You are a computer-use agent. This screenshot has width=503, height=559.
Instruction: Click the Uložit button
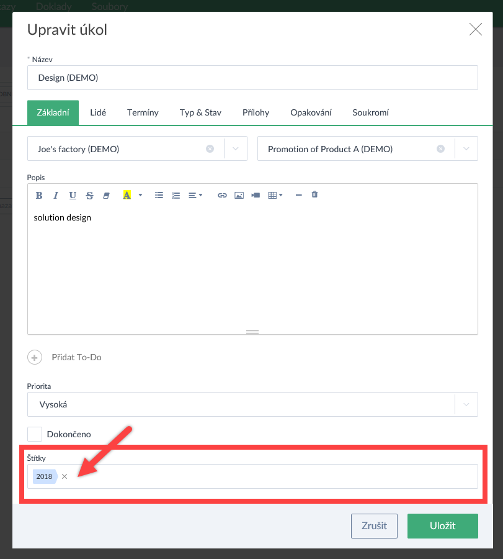click(x=442, y=525)
